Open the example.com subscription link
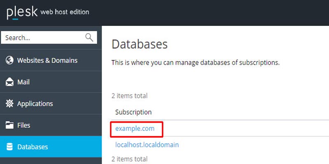 click(135, 129)
